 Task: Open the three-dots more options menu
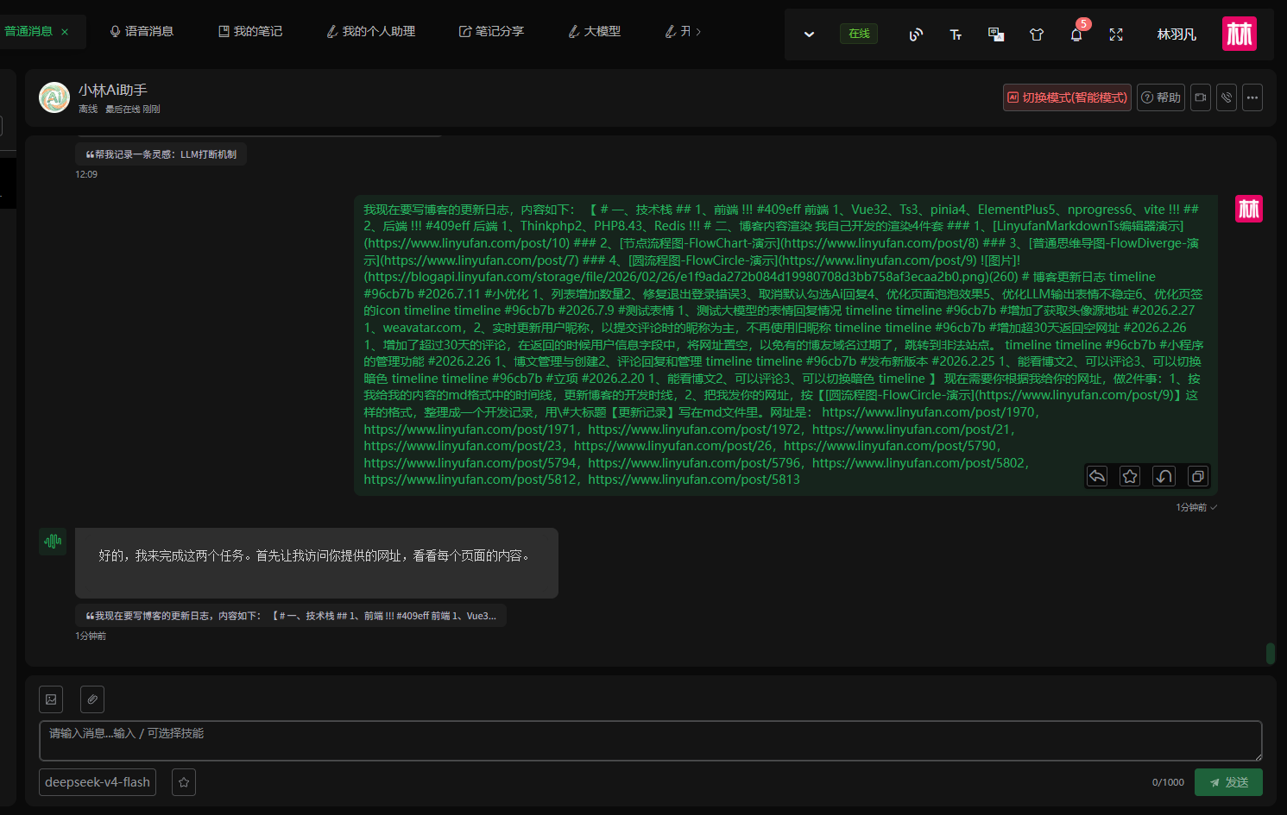click(x=1252, y=97)
